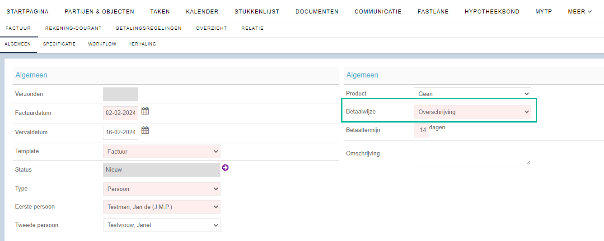The height and width of the screenshot is (241, 604).
Task: Expand the Product dropdown showing Geen
Action: pos(473,94)
